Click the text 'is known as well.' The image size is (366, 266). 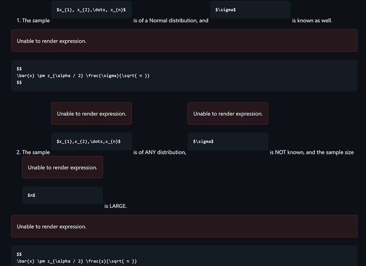pos(312,20)
